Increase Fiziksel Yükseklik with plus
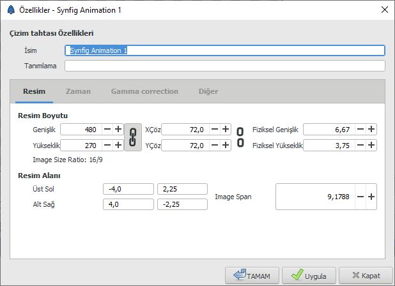 pos(371,145)
